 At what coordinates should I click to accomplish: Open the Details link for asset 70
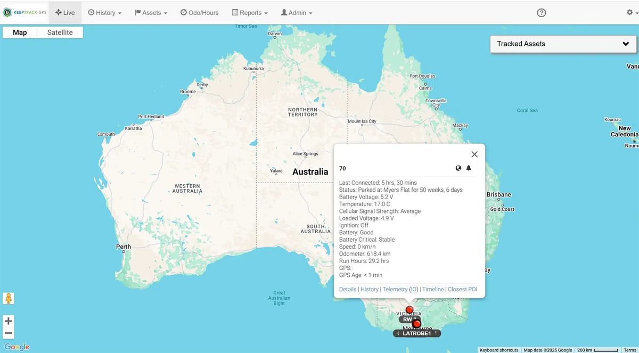tap(348, 289)
